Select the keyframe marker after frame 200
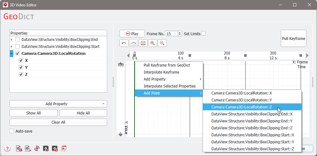Image resolution: width=317 pixels, height=156 pixels. coord(245,55)
